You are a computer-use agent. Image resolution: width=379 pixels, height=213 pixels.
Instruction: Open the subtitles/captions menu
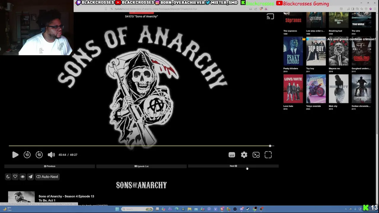pyautogui.click(x=232, y=155)
